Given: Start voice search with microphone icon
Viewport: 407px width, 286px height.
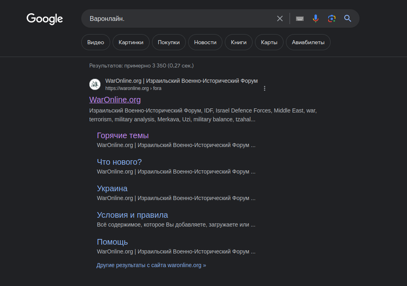Looking at the screenshot, I should point(316,18).
